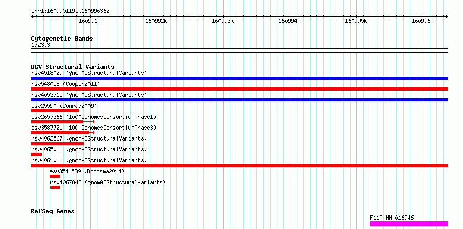Open nsv4067843 (gnomADStructuralVariants) label
This screenshot has width=463, height=229.
point(108,182)
